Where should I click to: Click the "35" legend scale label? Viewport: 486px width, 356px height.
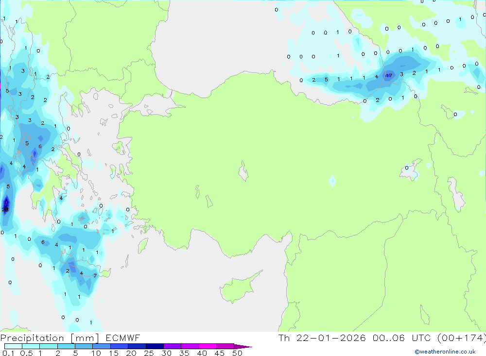(x=184, y=353)
